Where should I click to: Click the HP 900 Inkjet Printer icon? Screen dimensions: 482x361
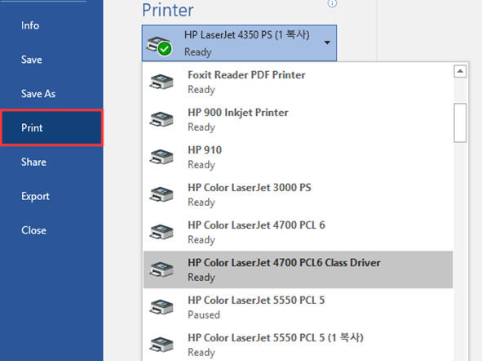(x=161, y=119)
